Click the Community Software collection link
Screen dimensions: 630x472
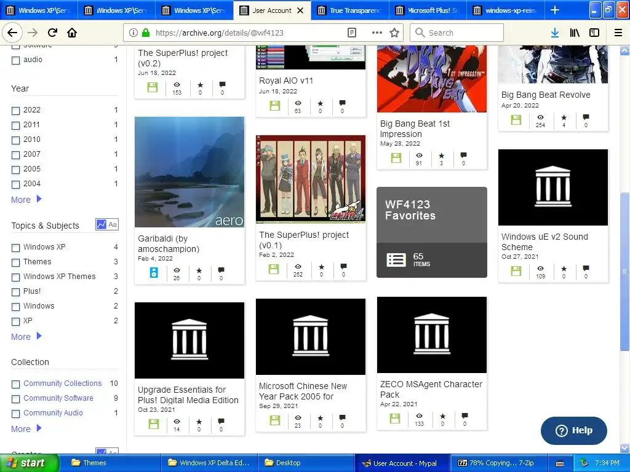tap(58, 398)
